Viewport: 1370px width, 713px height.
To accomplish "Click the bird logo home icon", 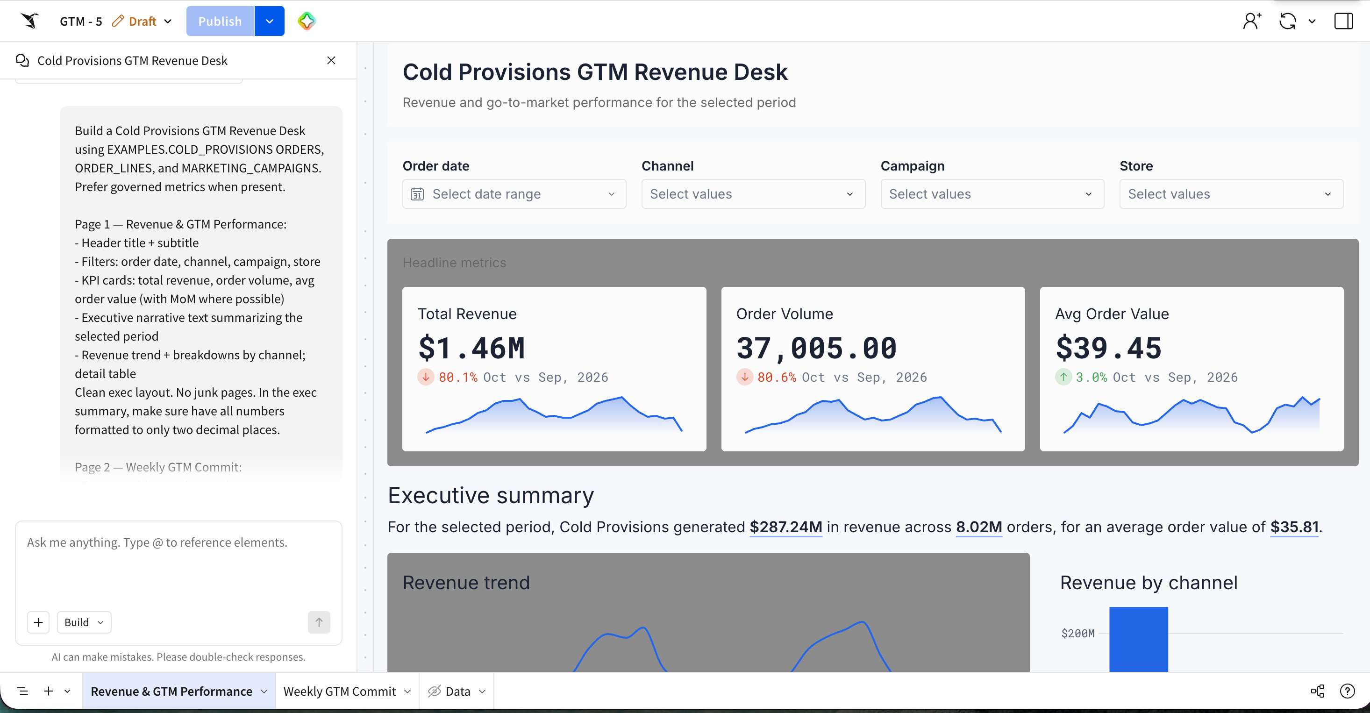I will point(30,21).
